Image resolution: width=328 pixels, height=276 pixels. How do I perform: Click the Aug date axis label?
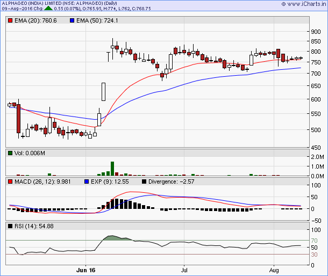point(274,270)
